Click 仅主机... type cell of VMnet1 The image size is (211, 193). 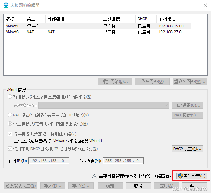[35, 26]
